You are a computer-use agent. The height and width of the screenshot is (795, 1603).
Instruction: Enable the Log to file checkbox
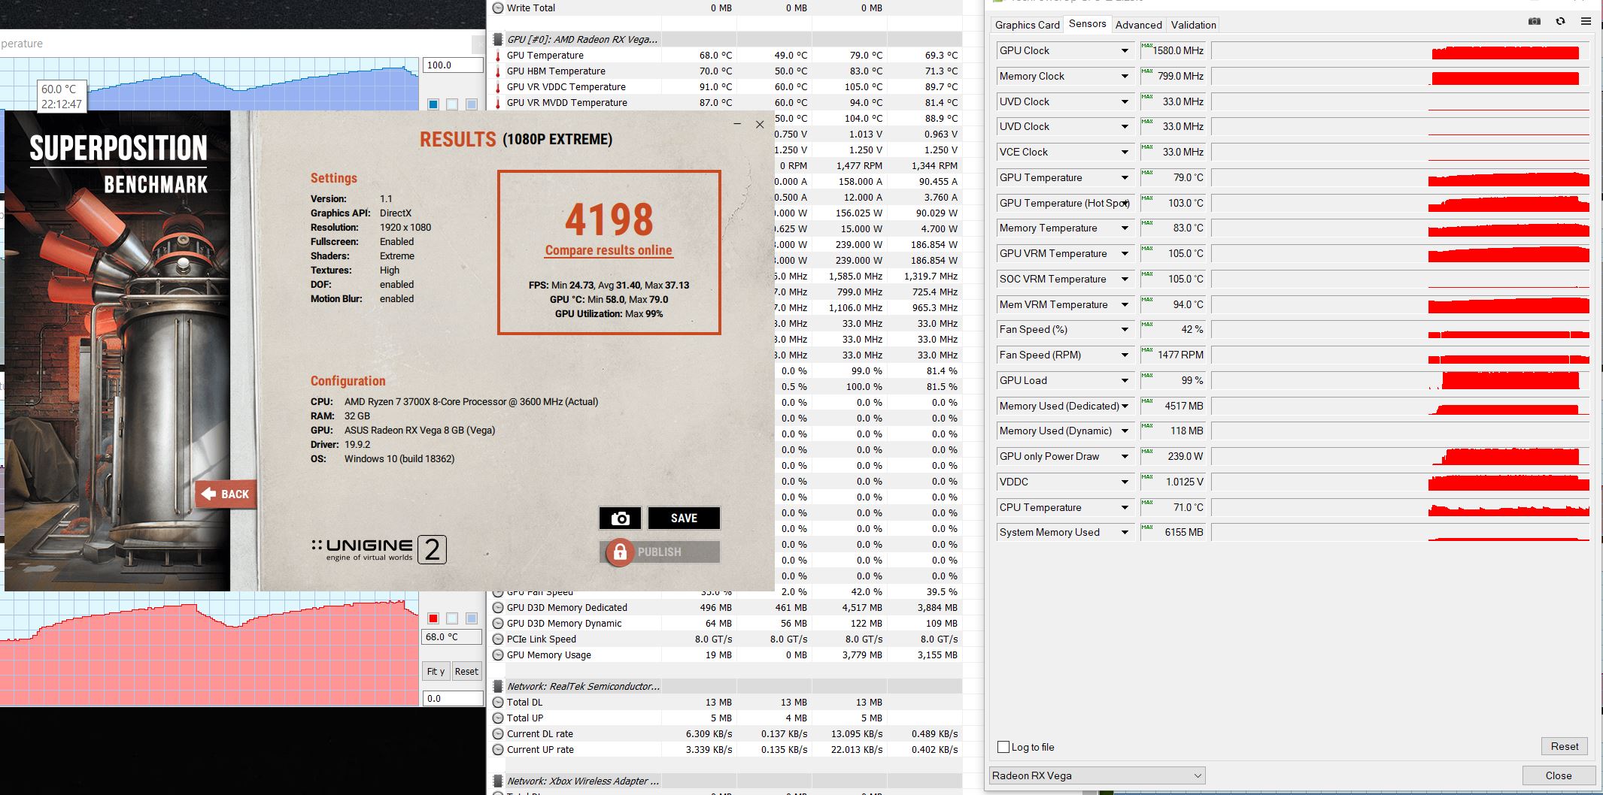tap(1003, 747)
